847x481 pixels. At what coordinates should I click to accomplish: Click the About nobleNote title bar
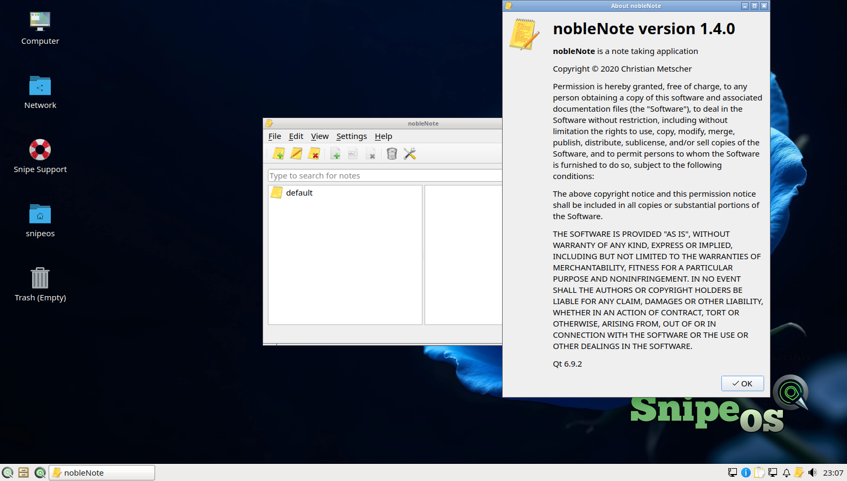coord(636,6)
